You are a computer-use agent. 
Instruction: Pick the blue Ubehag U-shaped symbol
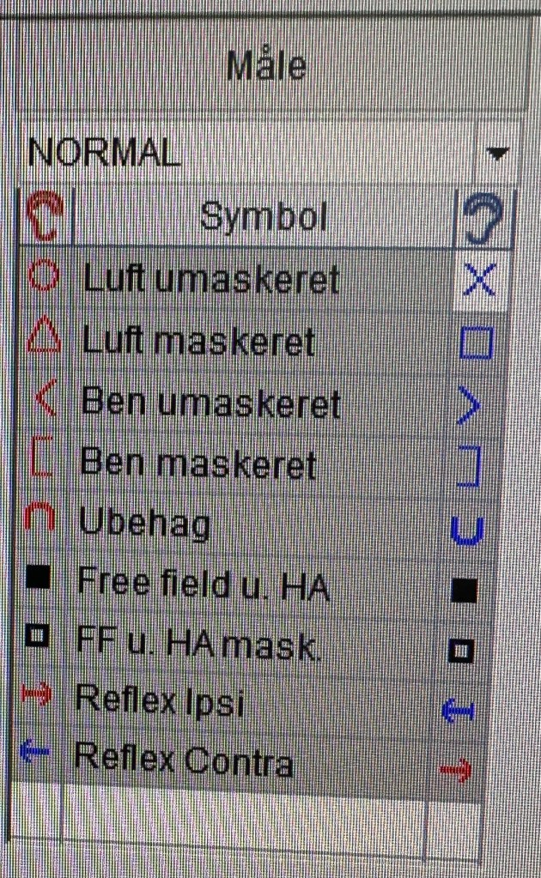coord(468,530)
